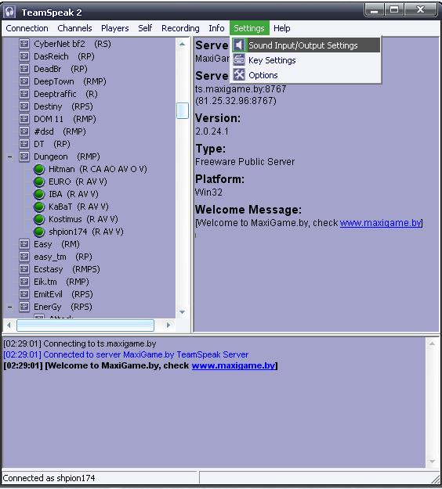Click the window resize grip in status bar

[x=436, y=479]
